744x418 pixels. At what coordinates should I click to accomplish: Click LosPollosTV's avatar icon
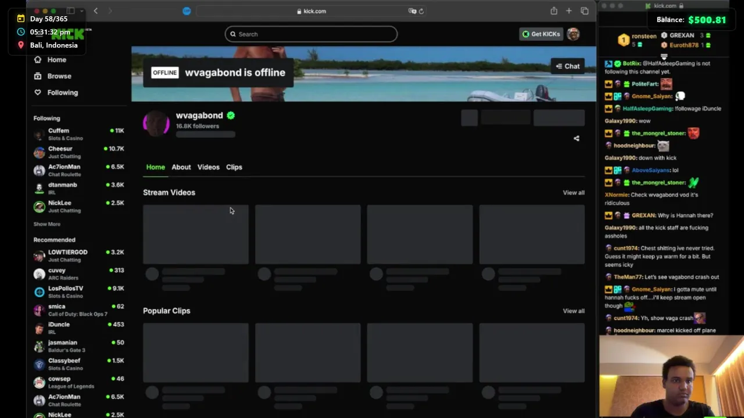point(39,292)
